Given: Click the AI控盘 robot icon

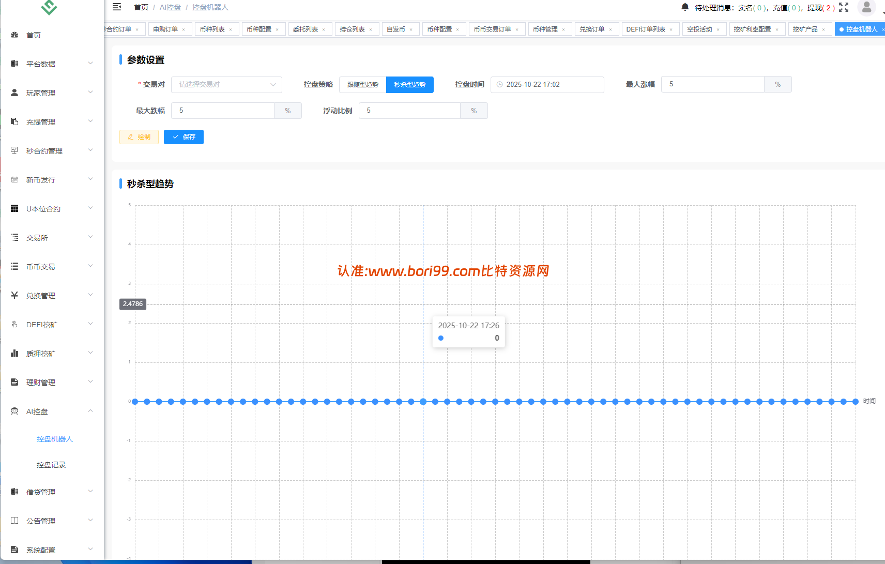Looking at the screenshot, I should pos(14,411).
